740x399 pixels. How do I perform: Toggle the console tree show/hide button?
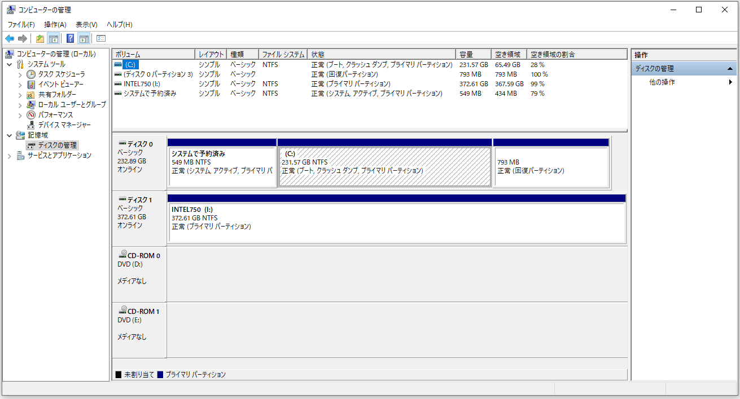click(x=54, y=38)
